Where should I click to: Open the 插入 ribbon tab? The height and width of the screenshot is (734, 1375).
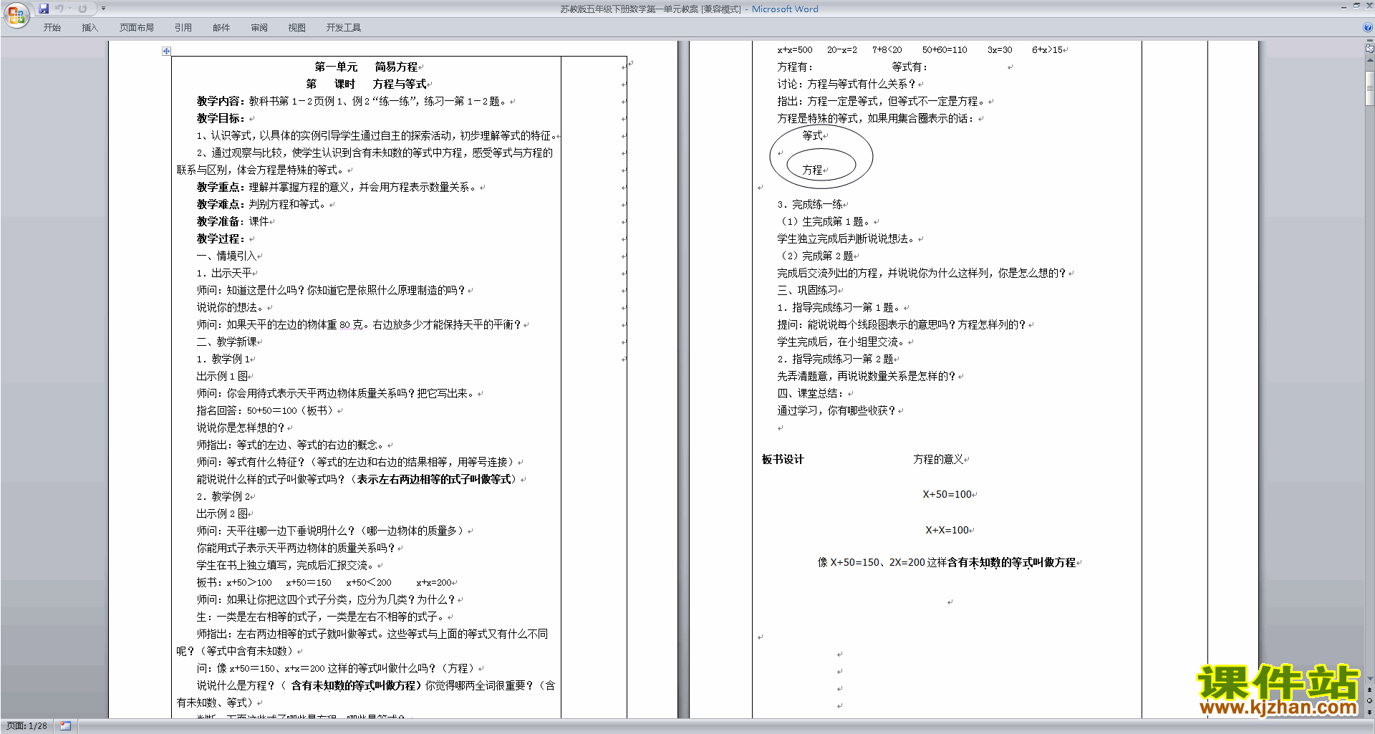tap(90, 28)
